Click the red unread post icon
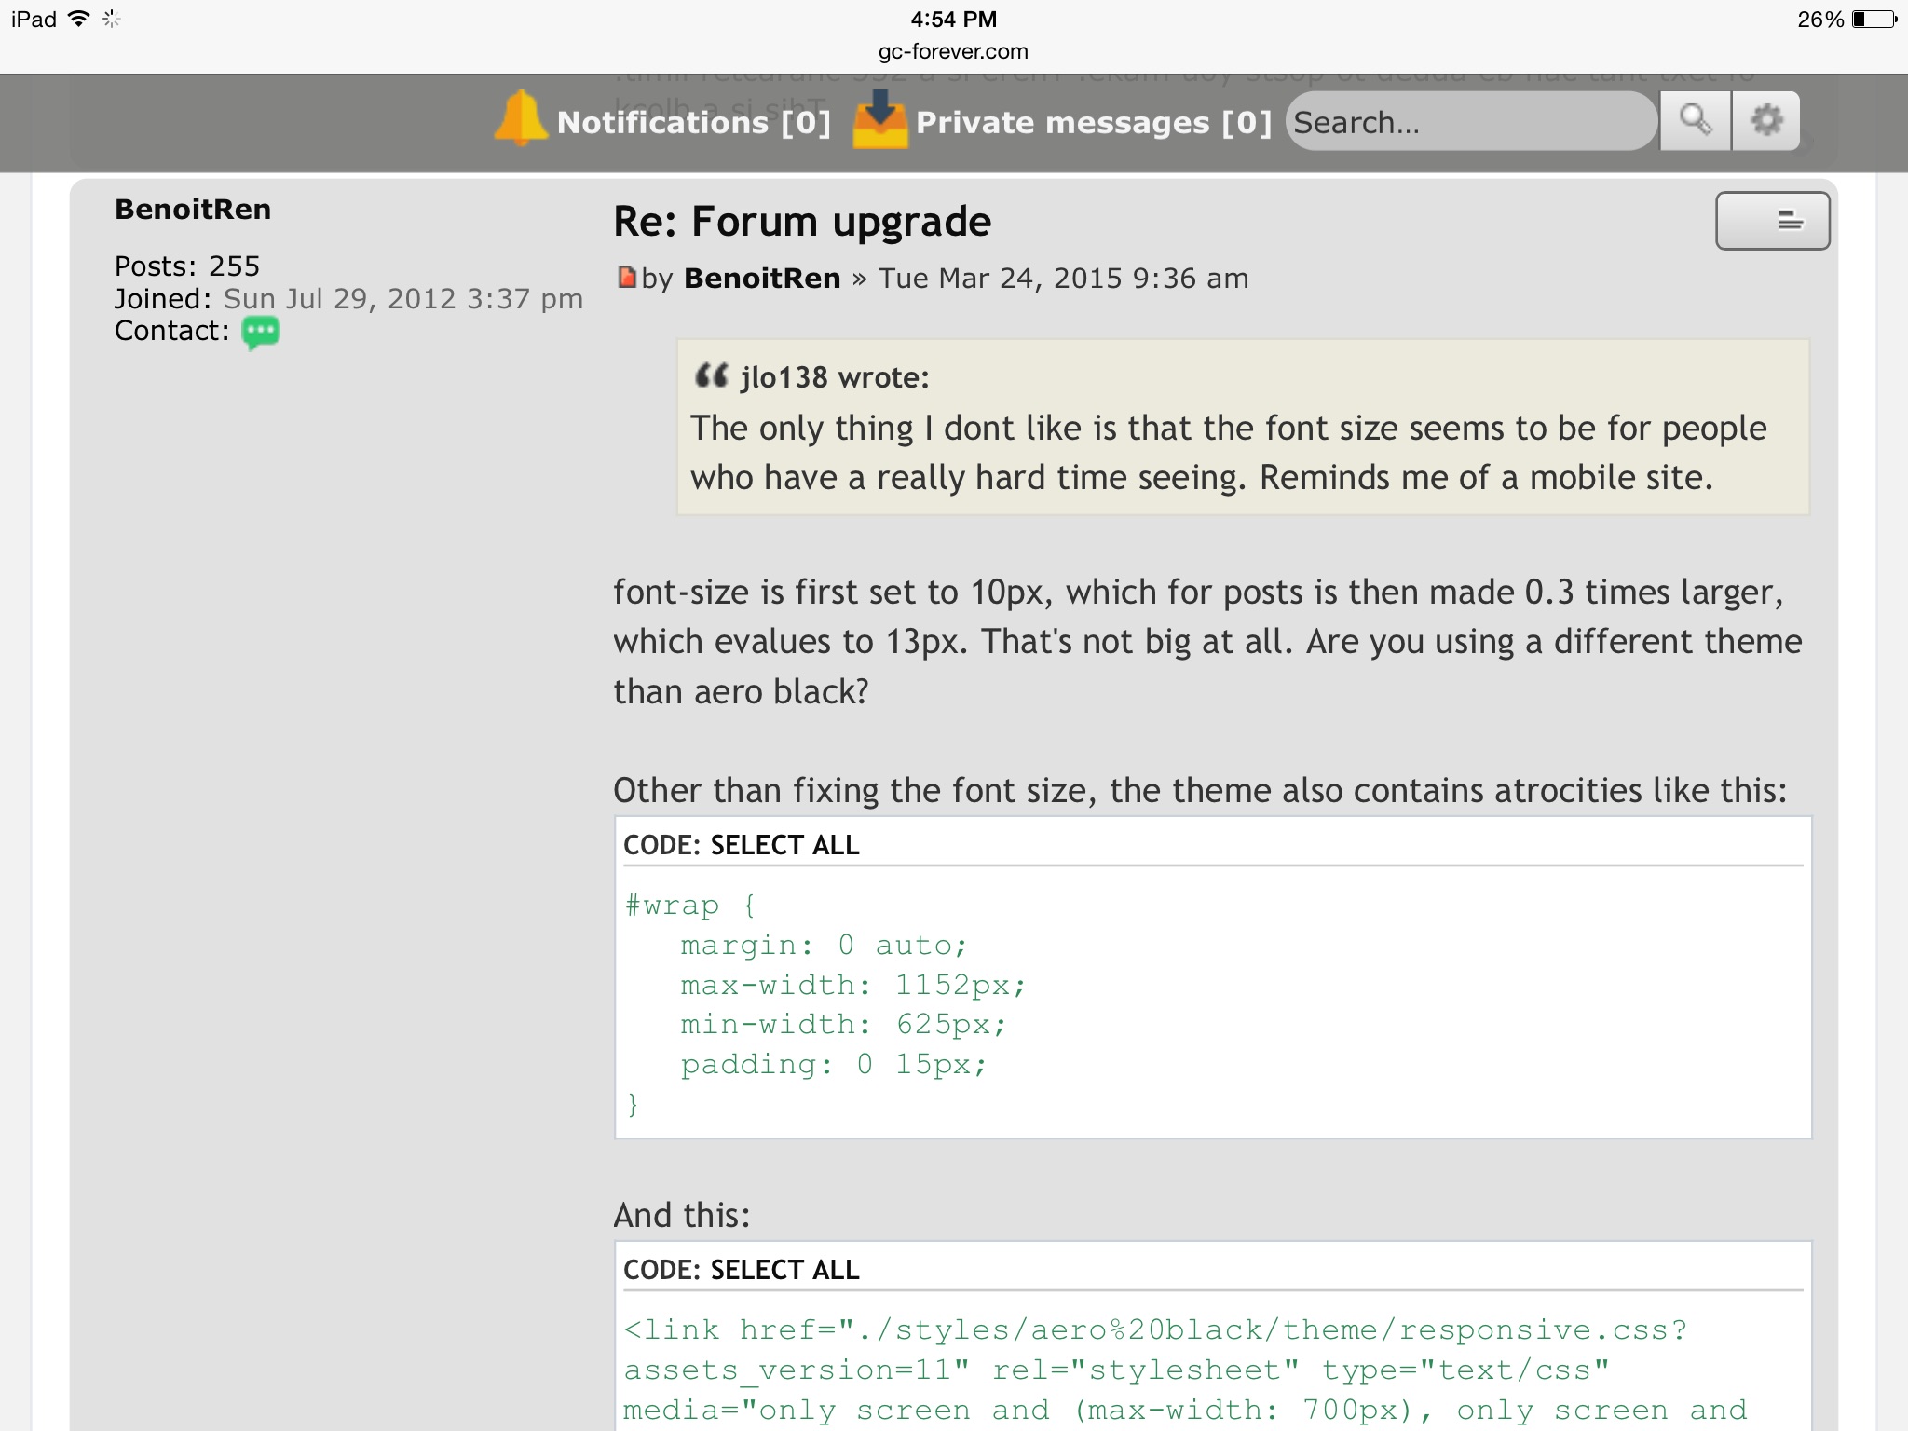This screenshot has width=1908, height=1431. coord(627,277)
